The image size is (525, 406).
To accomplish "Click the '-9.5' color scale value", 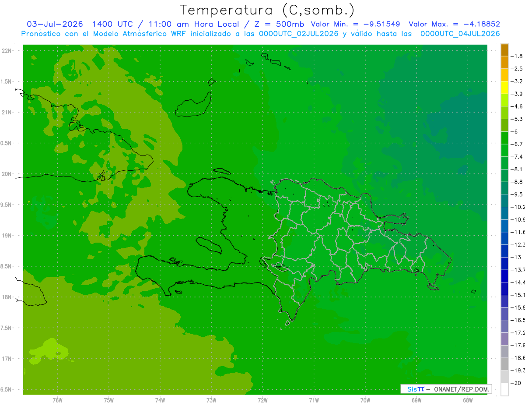I will 518,194.
